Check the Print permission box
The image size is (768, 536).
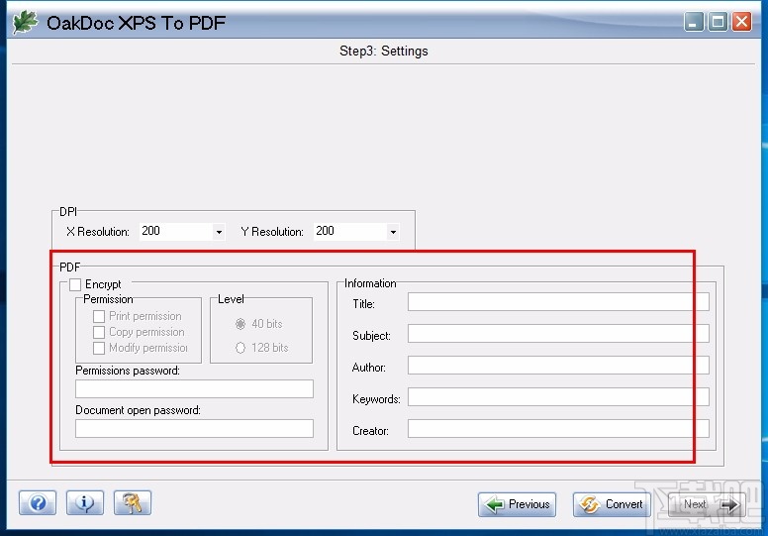coord(99,316)
